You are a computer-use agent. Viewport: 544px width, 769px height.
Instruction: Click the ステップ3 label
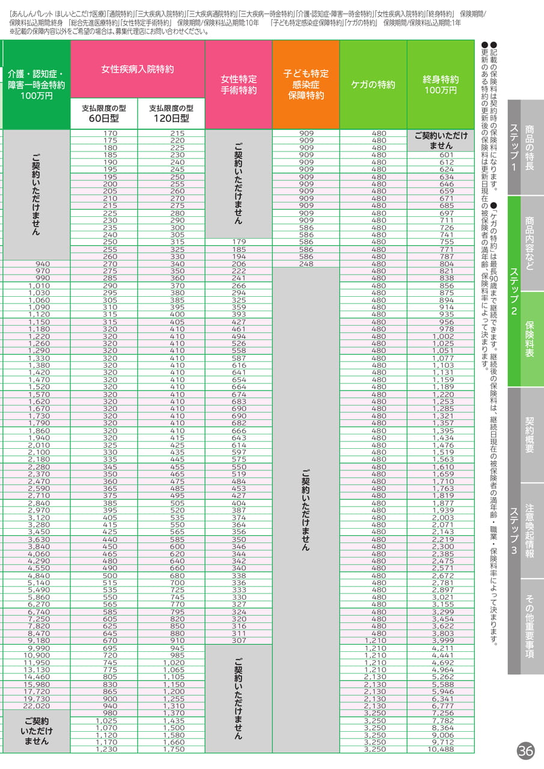(x=514, y=530)
